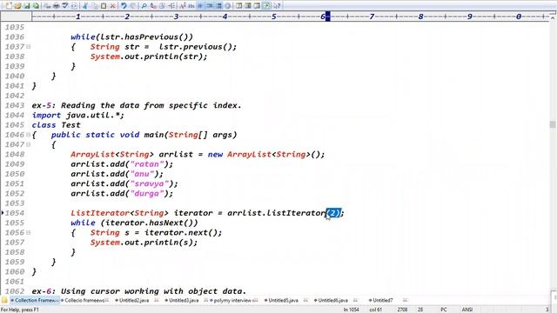Click the Font (AA) toolbar icon
The width and height of the screenshot is (557, 313).
182,6
